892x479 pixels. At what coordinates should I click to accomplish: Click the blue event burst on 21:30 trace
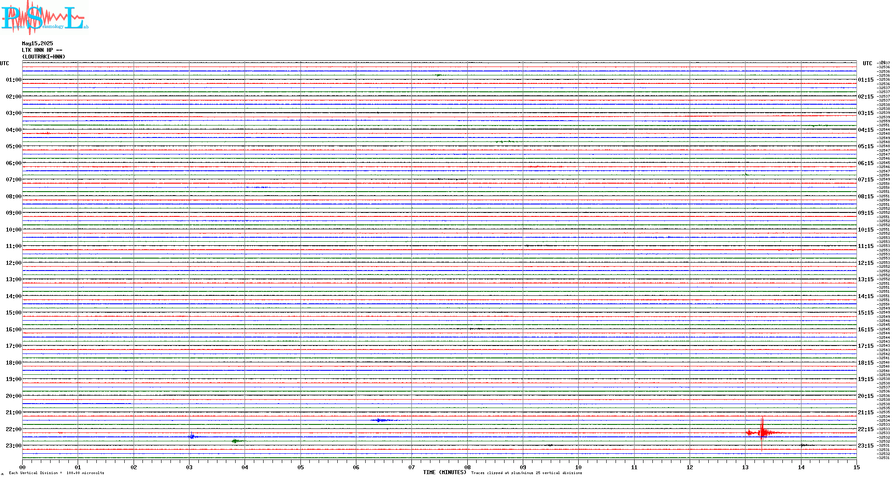pos(382,420)
